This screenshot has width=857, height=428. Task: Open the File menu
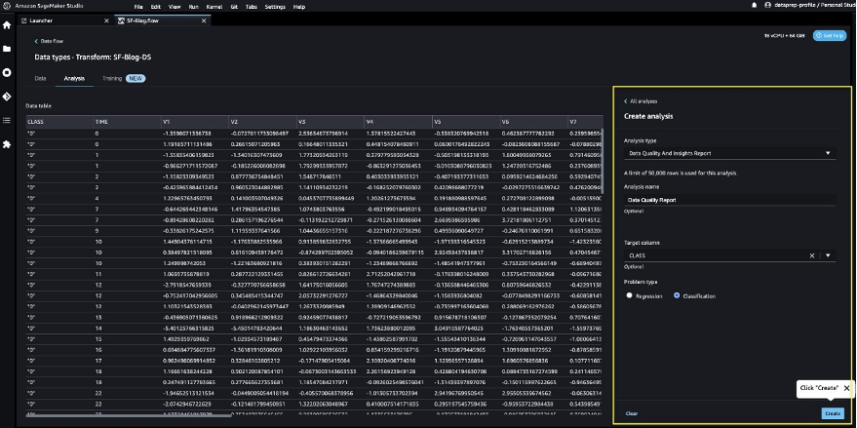pos(138,7)
